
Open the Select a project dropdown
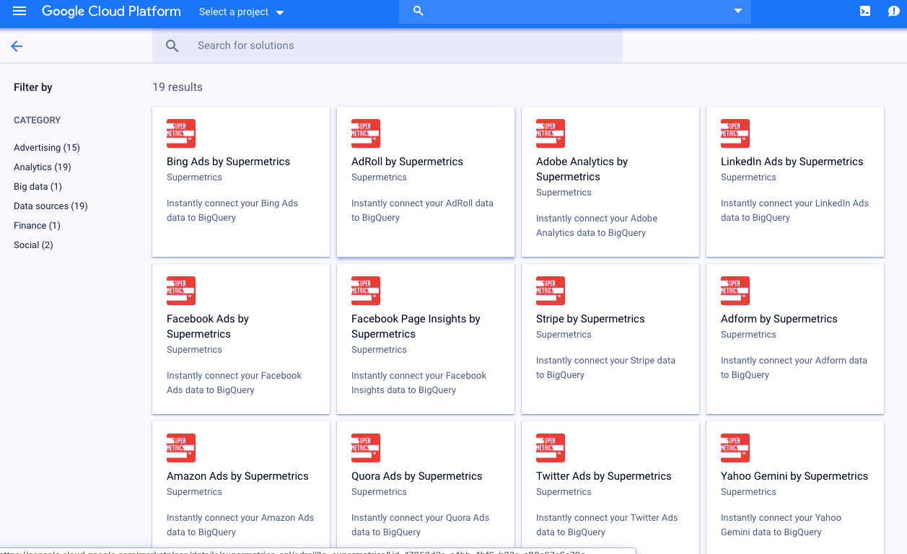242,12
